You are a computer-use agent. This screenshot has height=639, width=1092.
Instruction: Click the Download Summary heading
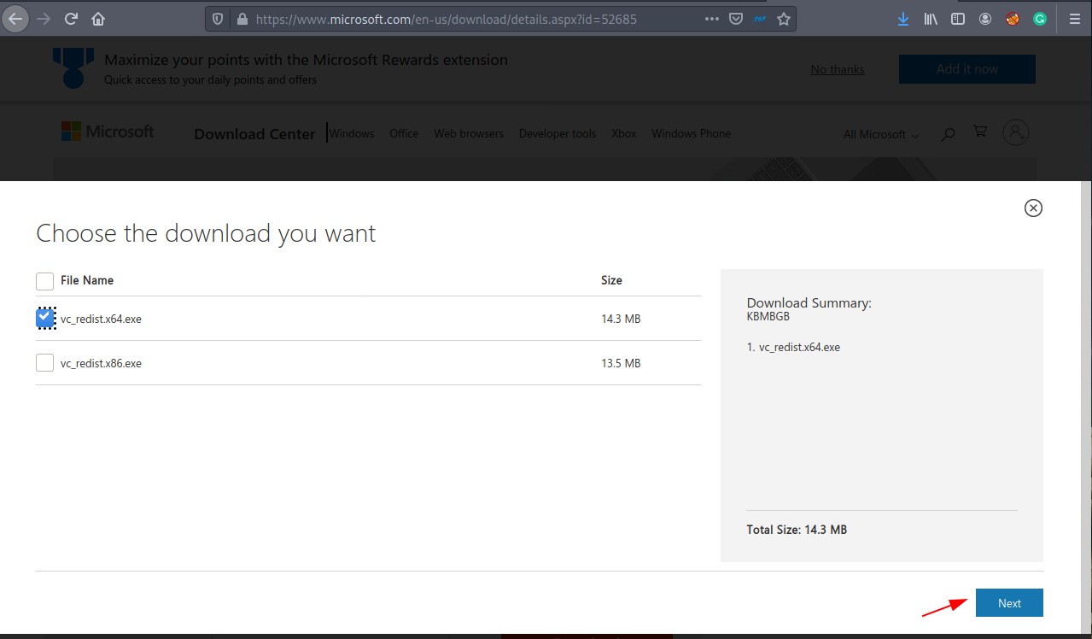809,302
